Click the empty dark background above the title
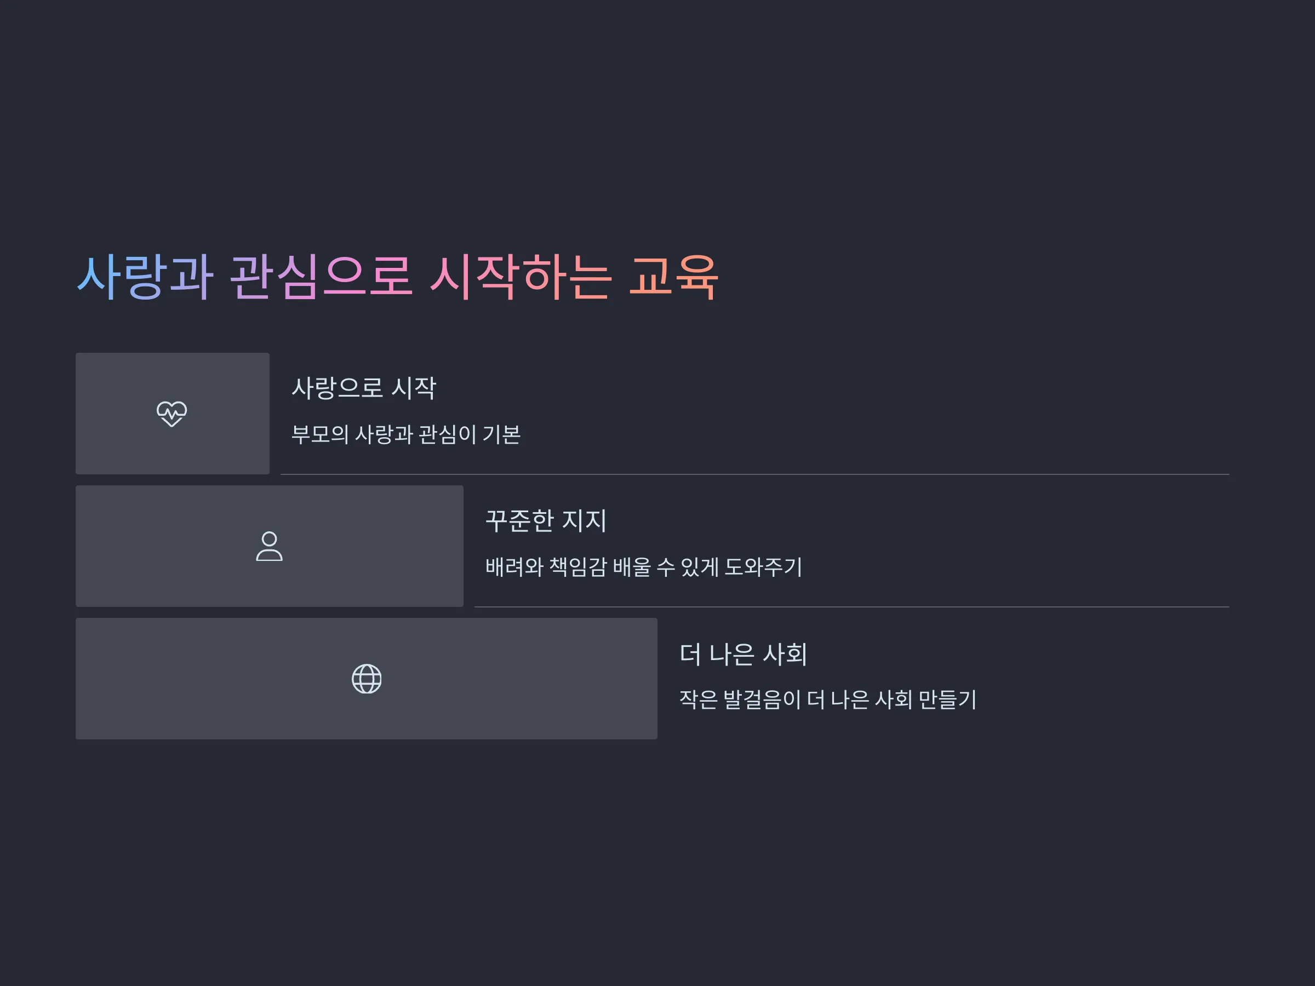The width and height of the screenshot is (1315, 986). coord(658,119)
